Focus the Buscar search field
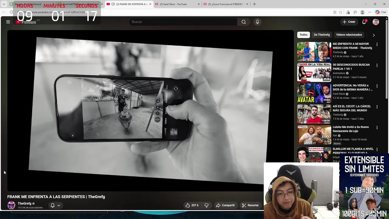The image size is (389, 219). pos(183,22)
